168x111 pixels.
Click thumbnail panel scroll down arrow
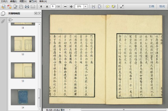tap(39, 109)
